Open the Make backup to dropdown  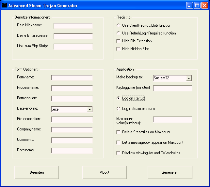pos(188,78)
